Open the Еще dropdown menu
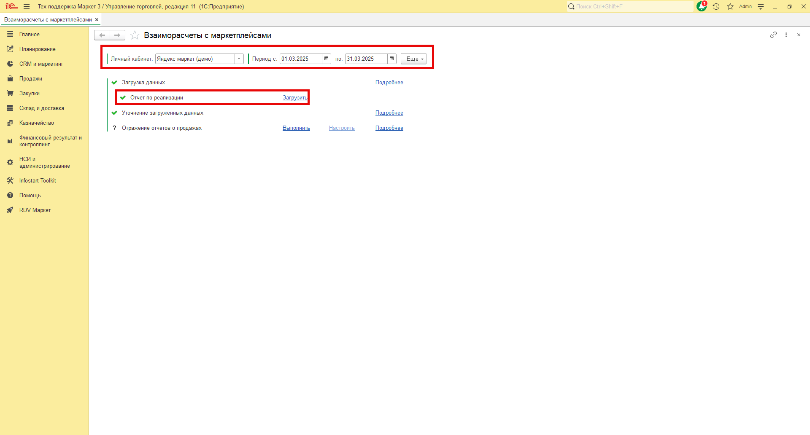810x435 pixels. point(413,59)
